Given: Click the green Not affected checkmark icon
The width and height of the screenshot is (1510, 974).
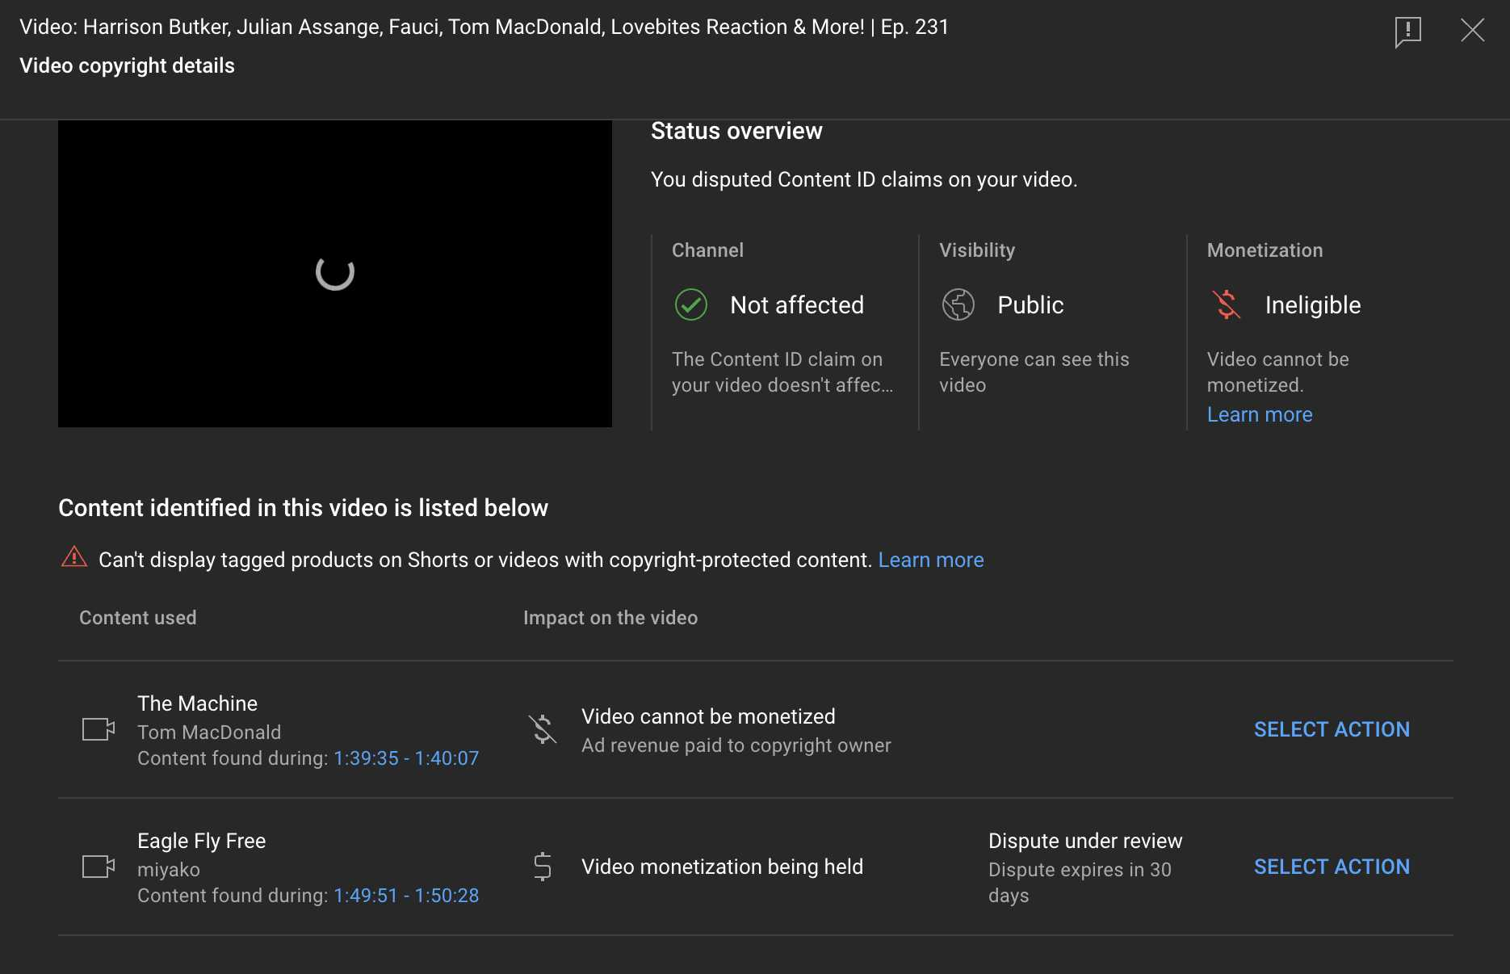Looking at the screenshot, I should click(x=690, y=305).
